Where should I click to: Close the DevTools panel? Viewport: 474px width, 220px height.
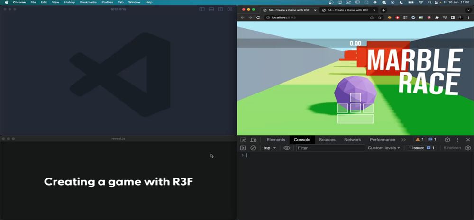468,140
